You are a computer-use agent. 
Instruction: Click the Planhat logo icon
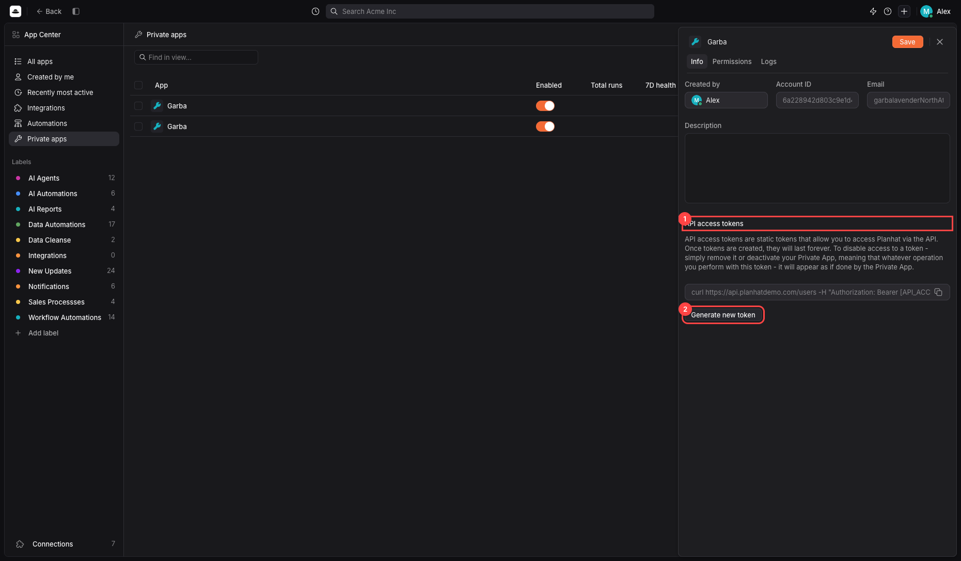point(15,11)
